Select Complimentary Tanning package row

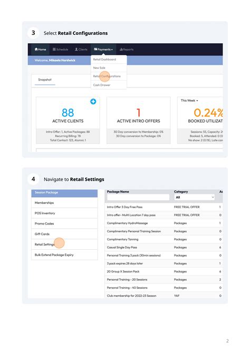click(164, 239)
